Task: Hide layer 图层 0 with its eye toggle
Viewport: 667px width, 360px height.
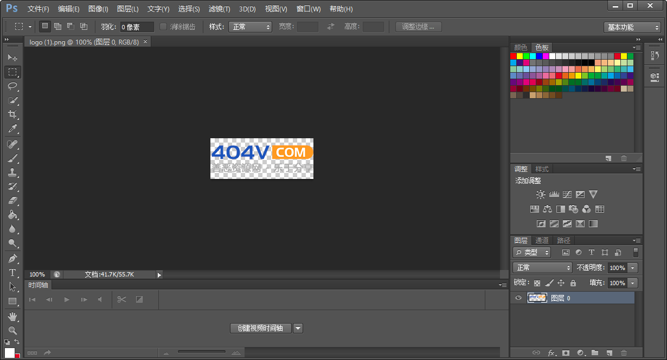Action: pos(519,298)
